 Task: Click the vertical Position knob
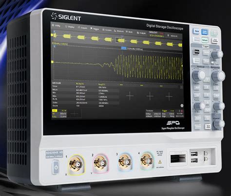coord(199,107)
